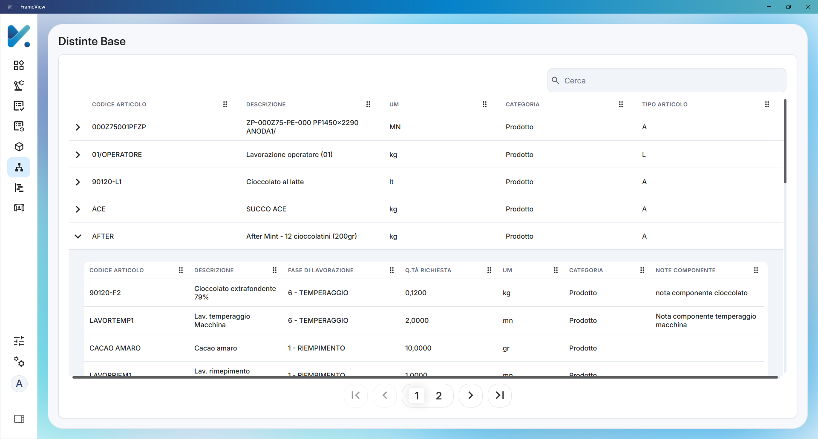Select the note 'nota componente cioccolato'
This screenshot has width=818, height=439.
[x=702, y=293]
